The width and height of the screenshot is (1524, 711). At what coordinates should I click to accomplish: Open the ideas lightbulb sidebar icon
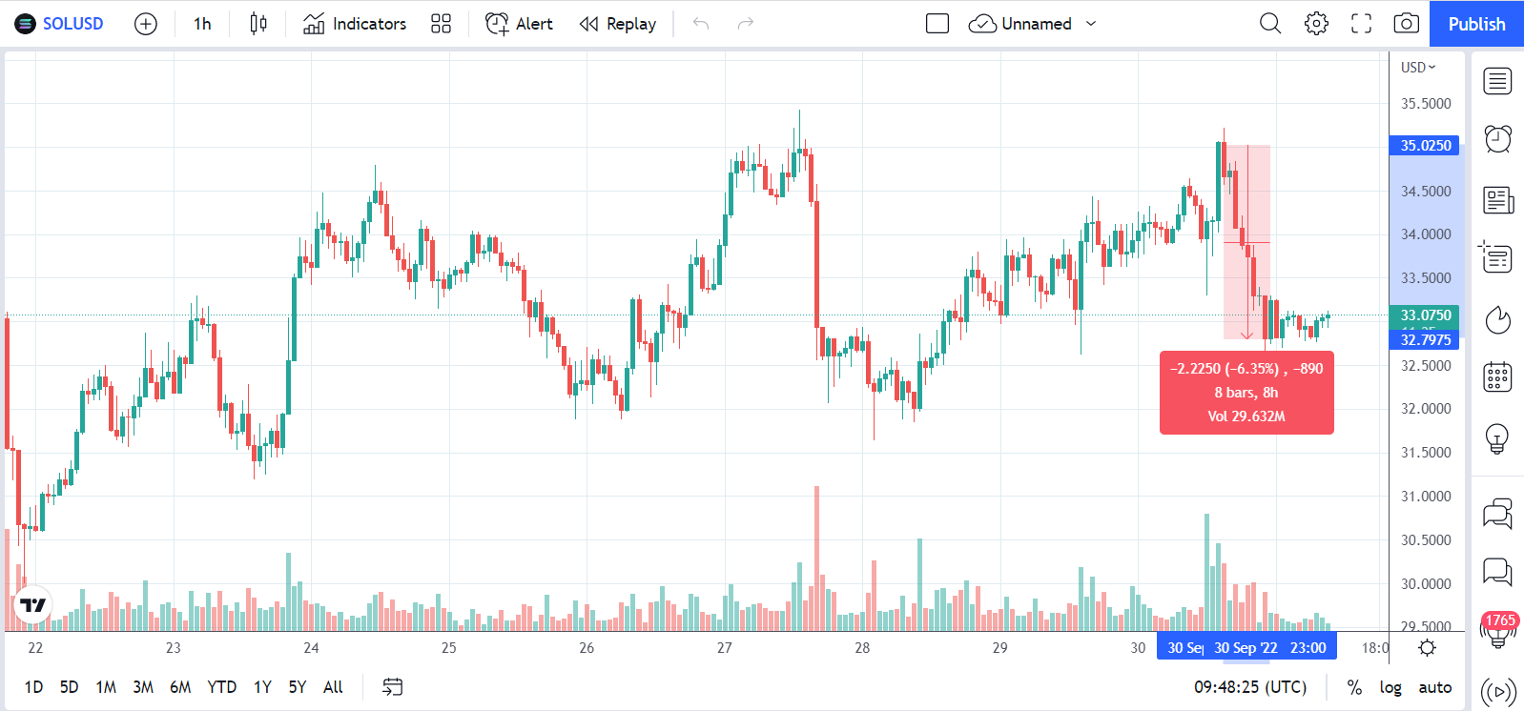[1497, 438]
